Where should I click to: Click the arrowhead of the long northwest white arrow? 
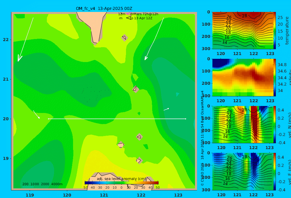pos(19,58)
